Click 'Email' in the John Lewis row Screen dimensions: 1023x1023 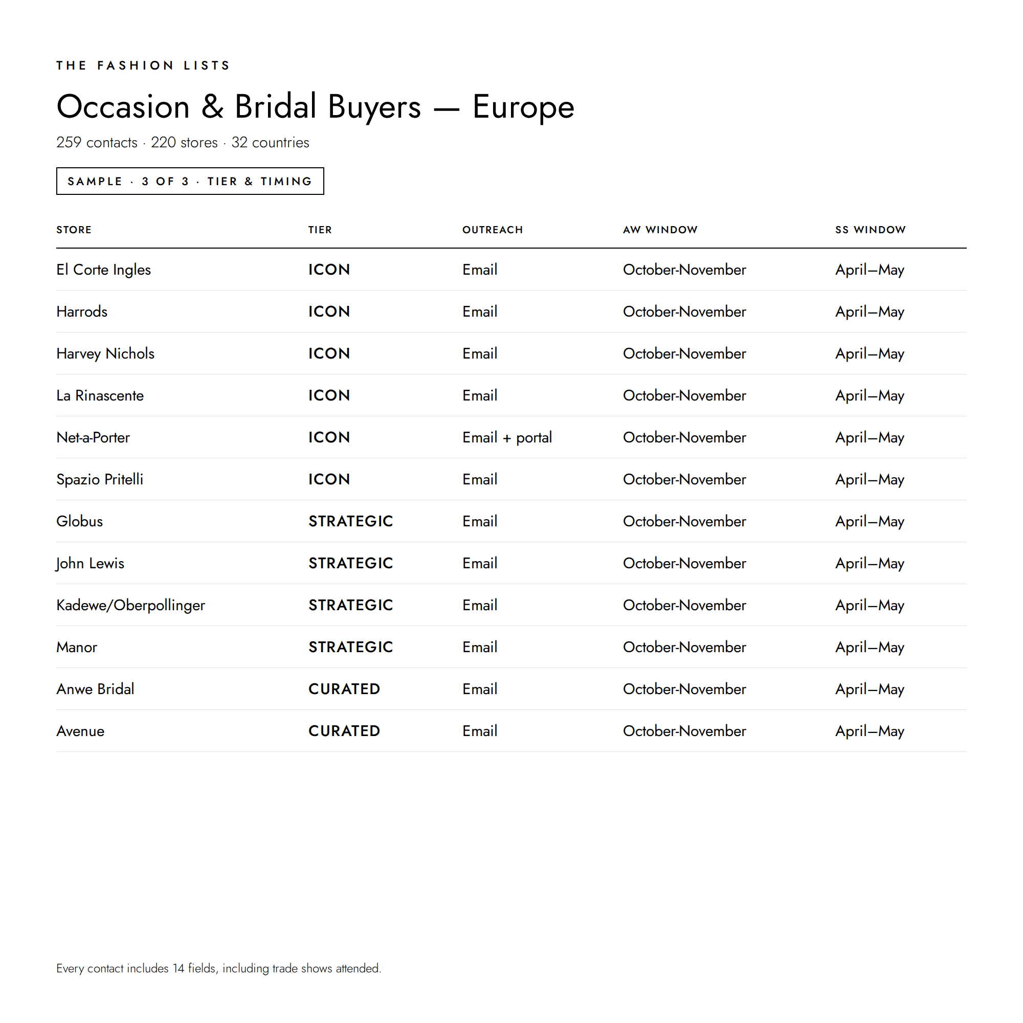pos(480,563)
